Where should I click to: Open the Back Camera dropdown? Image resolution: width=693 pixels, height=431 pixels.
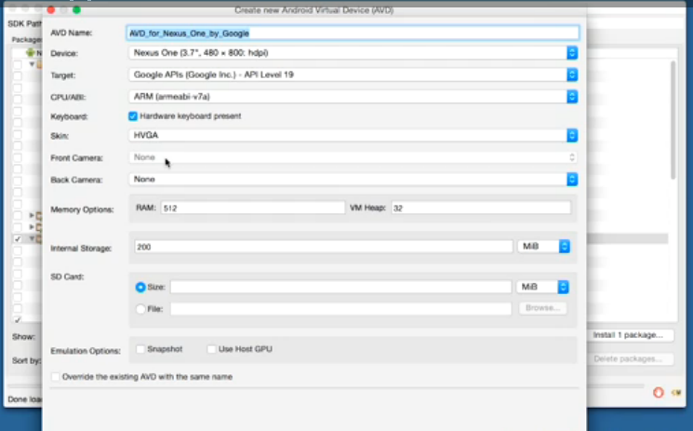pos(353,180)
